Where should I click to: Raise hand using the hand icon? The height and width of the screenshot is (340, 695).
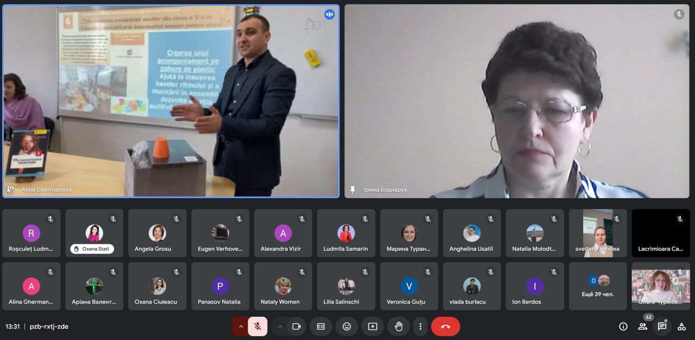399,326
